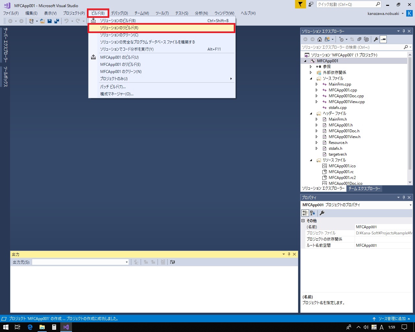The width and height of the screenshot is (415, 332).
Task: Open the New Project dropdown arrow
Action: click(x=37, y=21)
